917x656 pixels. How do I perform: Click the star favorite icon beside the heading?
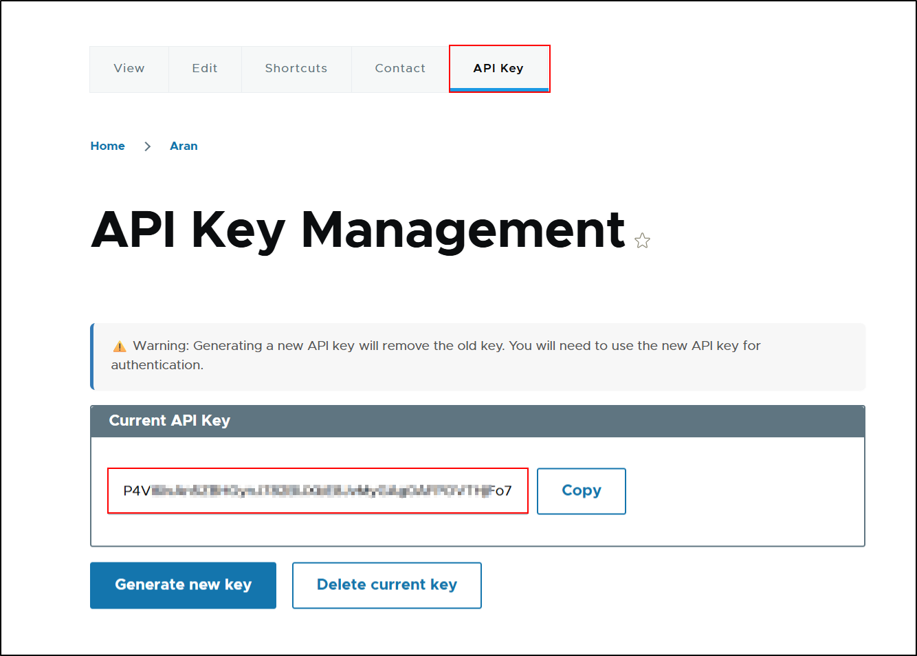pyautogui.click(x=641, y=241)
